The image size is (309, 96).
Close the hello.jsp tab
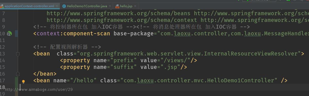(135, 6)
